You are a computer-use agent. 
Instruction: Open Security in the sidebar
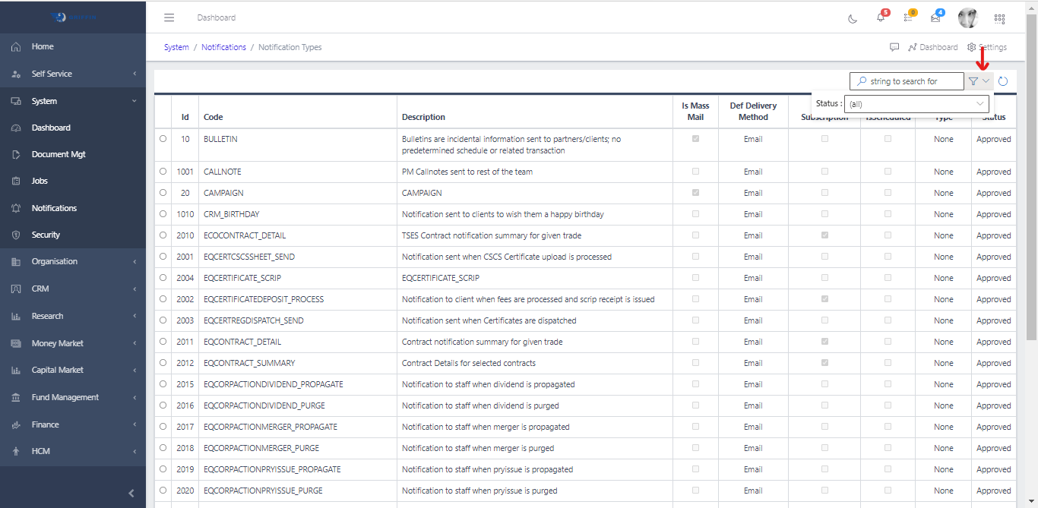(x=46, y=235)
